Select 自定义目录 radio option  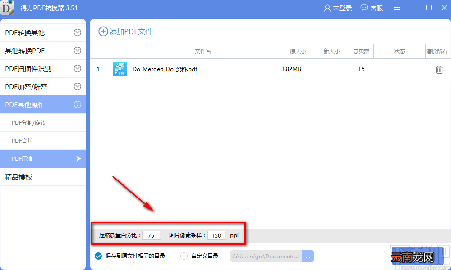click(184, 256)
